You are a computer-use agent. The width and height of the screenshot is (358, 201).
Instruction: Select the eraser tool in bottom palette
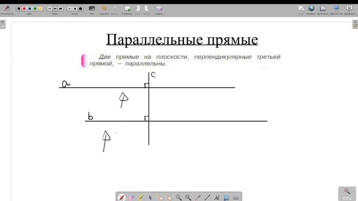click(x=131, y=198)
